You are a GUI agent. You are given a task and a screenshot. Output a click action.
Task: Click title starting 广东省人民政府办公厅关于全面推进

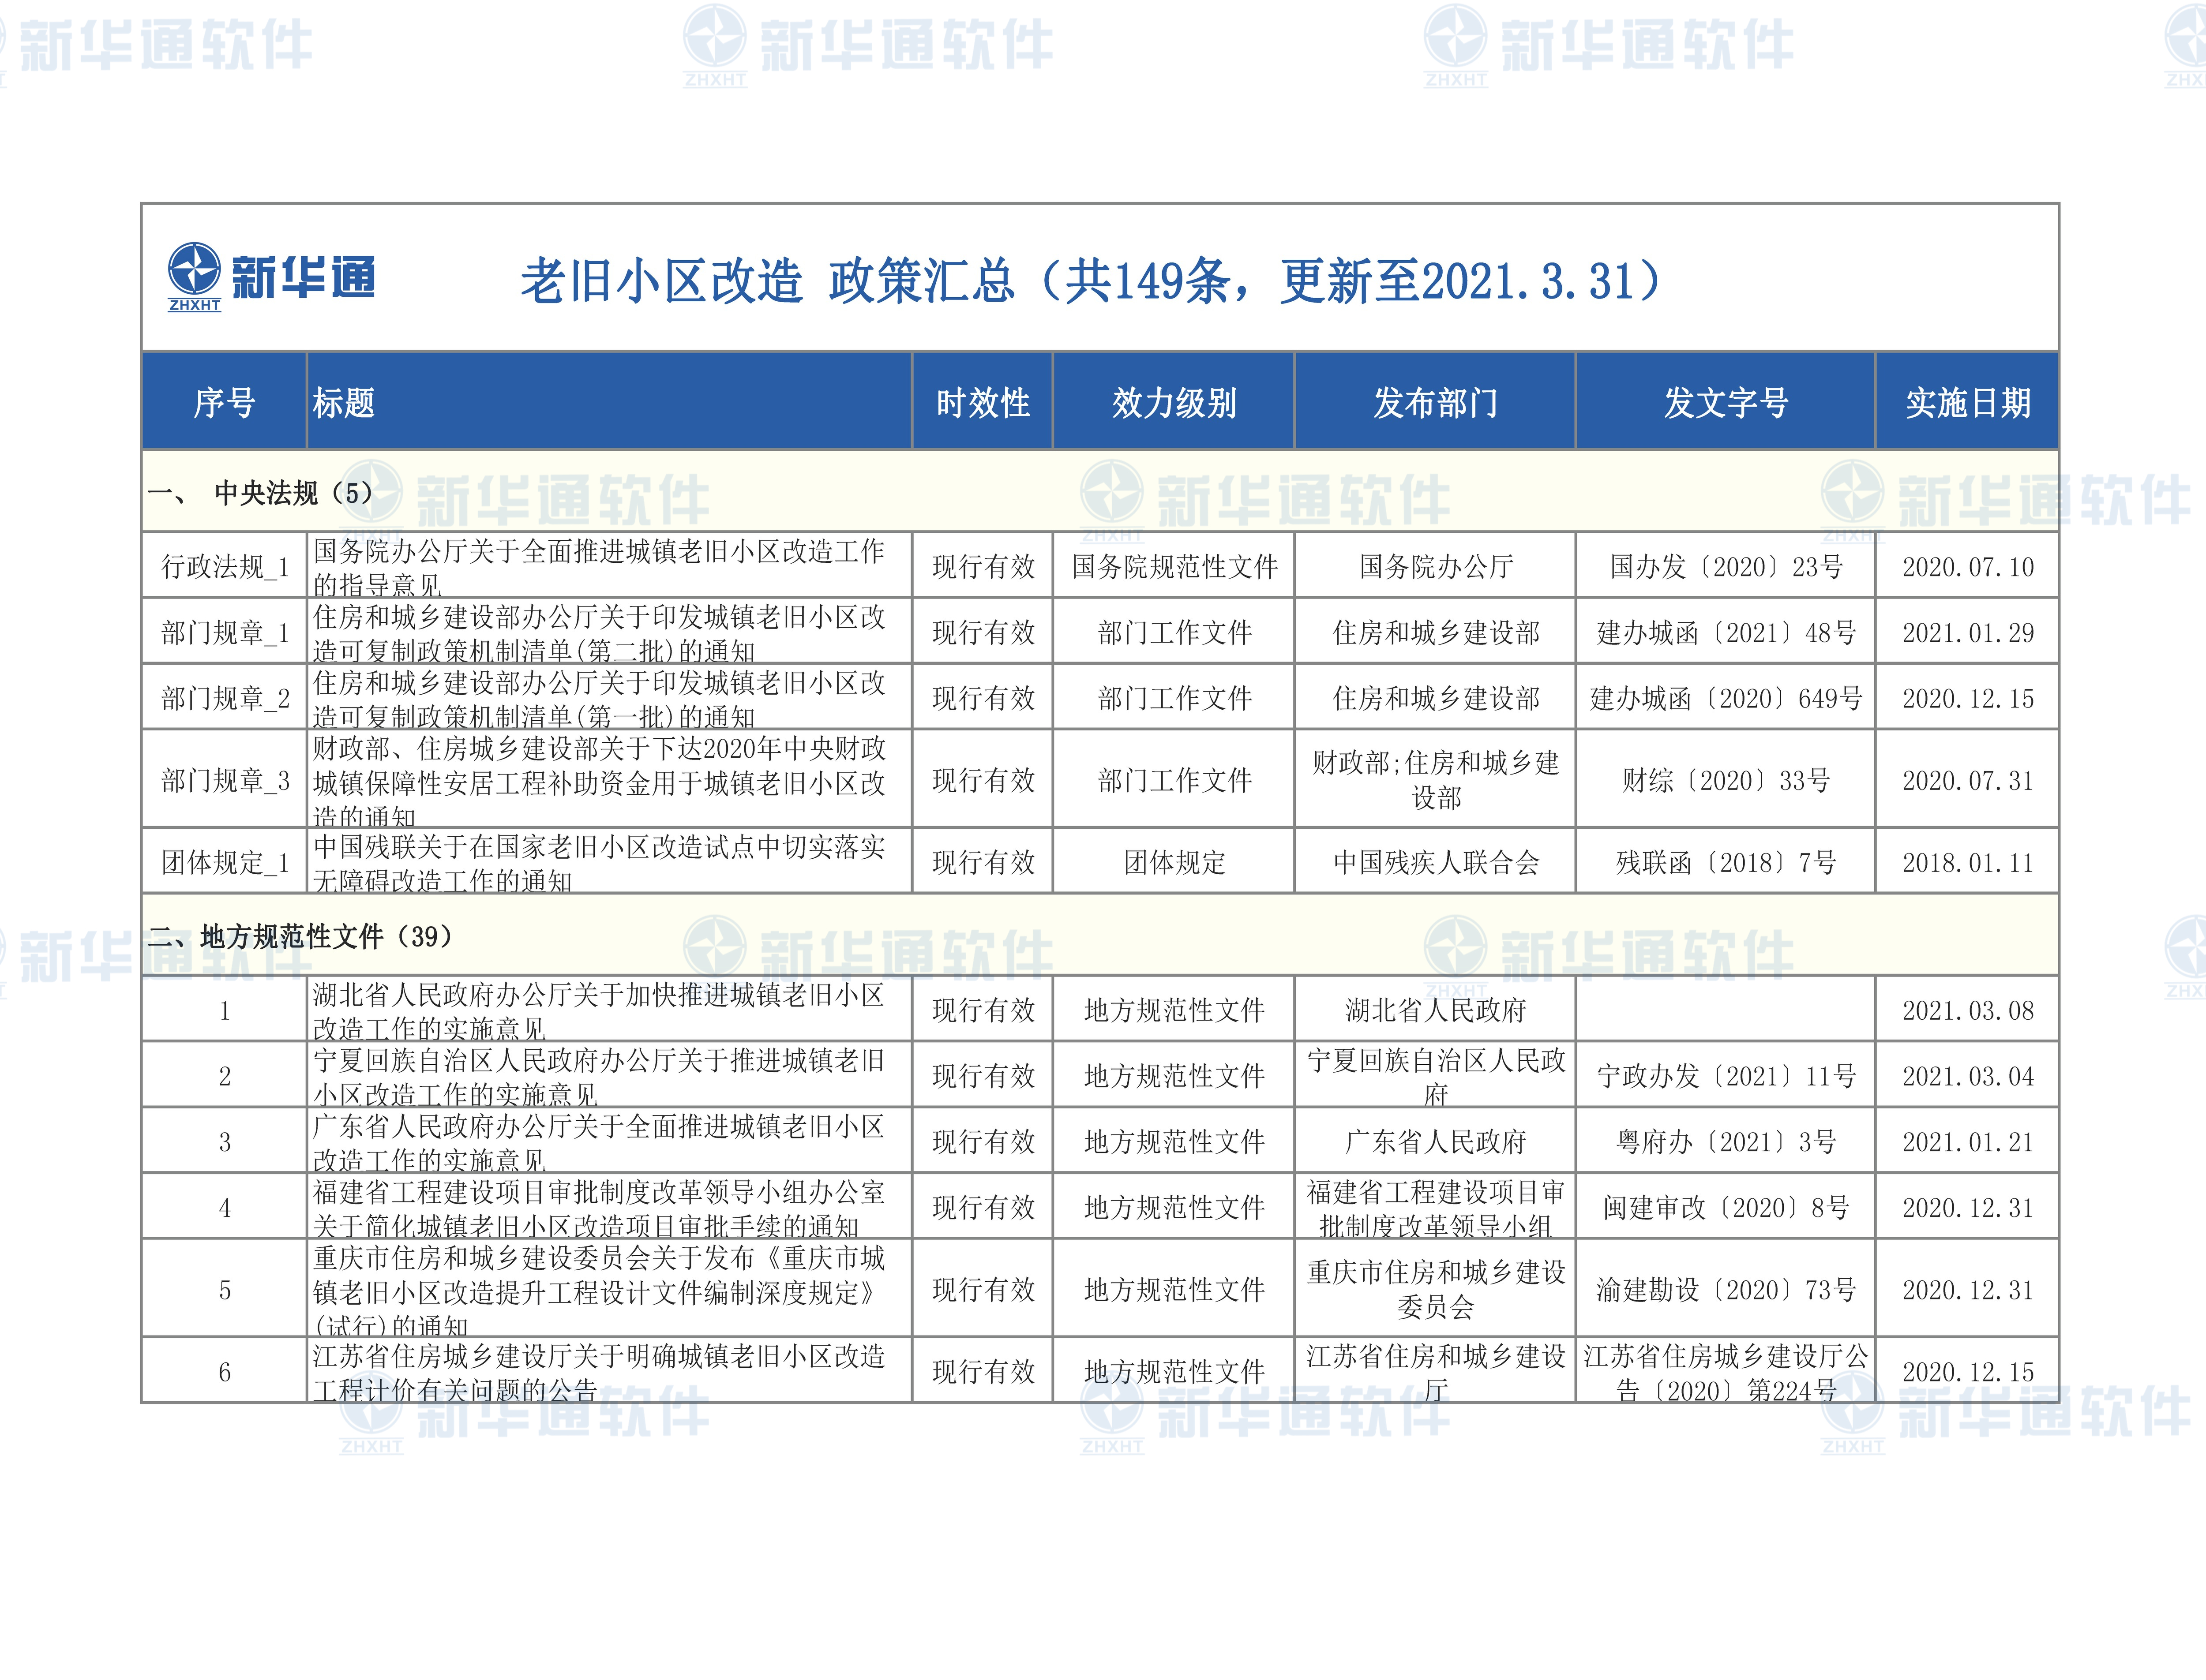pyautogui.click(x=599, y=1143)
